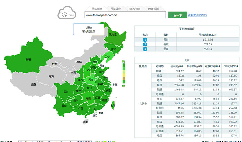Image resolution: width=242 pixels, height=142 pixels.
Task: Click rank 2 badge for 安徽
Action: coord(145,45)
